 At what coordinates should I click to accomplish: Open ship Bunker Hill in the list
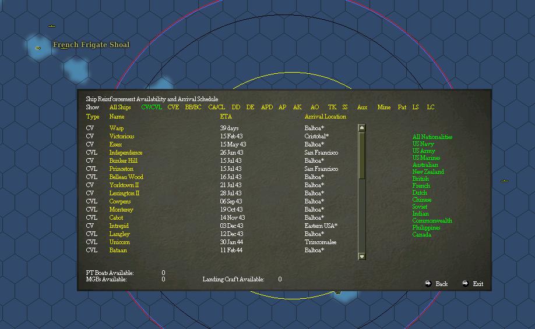pyautogui.click(x=124, y=161)
